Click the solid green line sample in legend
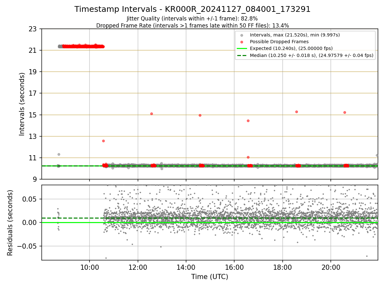385x288 pixels. (x=242, y=49)
